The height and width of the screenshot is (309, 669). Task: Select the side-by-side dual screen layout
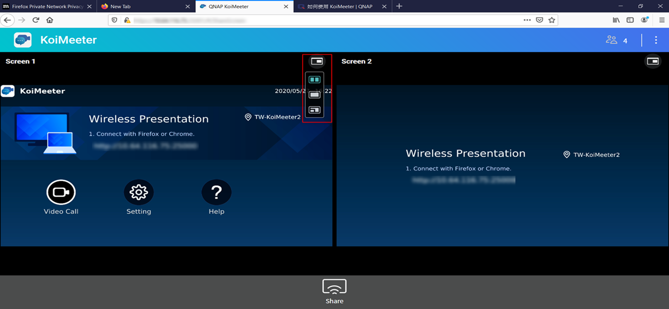pyautogui.click(x=314, y=80)
